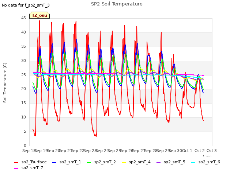234x175 pixels.
Task: Toggle the sp2_smT_1 legend entry
Action: pyautogui.click(x=67, y=162)
